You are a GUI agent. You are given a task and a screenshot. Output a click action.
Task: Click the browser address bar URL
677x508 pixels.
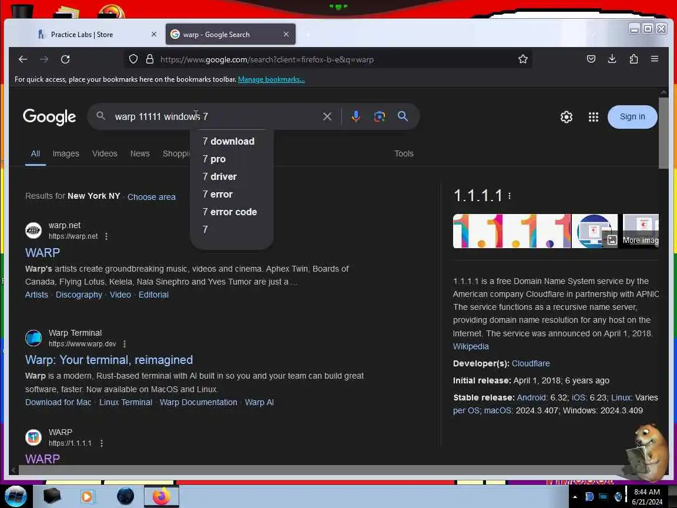click(267, 59)
